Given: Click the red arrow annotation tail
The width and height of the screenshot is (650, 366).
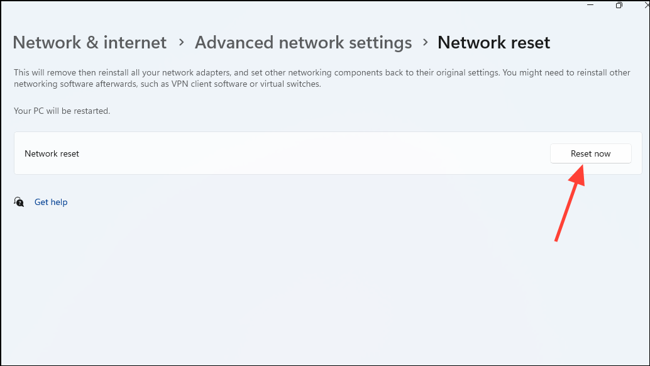Looking at the screenshot, I should click(x=557, y=238).
